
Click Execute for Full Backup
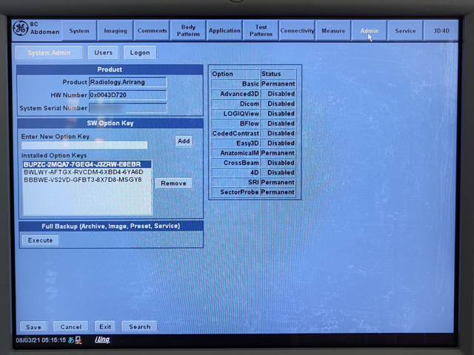coord(40,240)
